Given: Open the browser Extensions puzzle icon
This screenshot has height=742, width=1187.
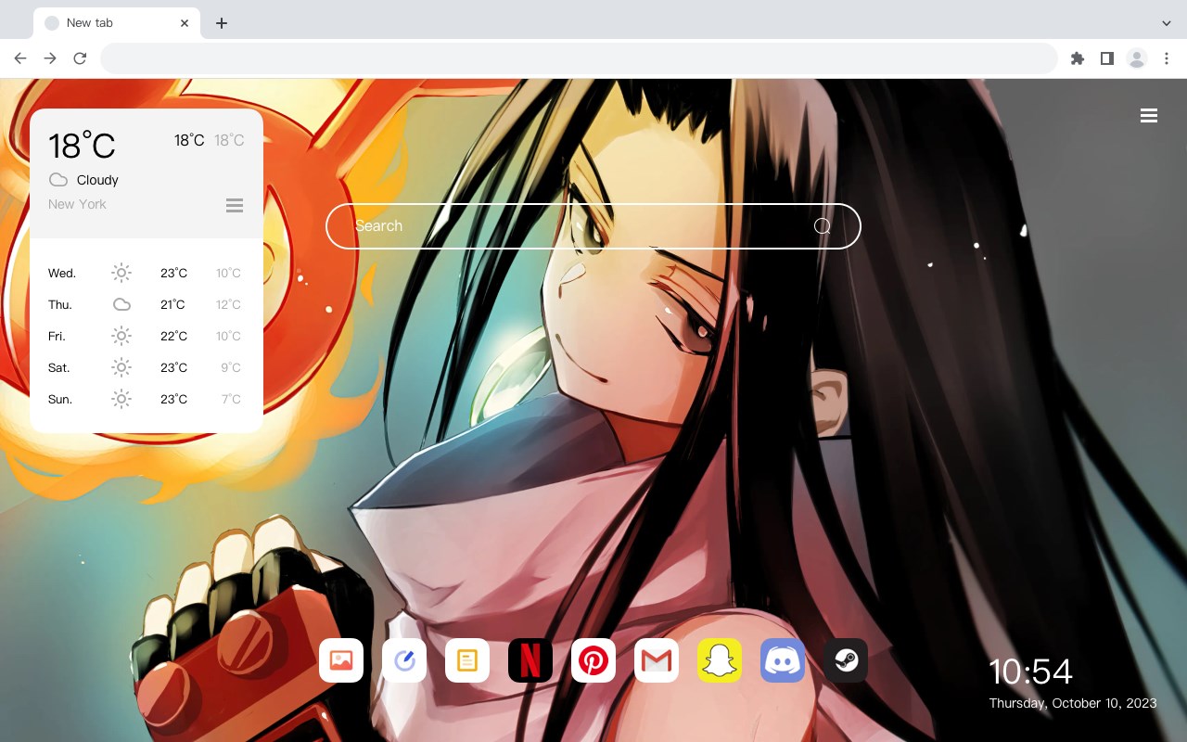Looking at the screenshot, I should [1077, 58].
